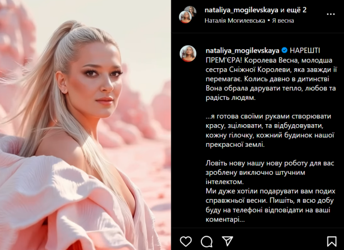Click the caption ending word 'коментарі...'
This screenshot has height=250, width=344.
225,220
